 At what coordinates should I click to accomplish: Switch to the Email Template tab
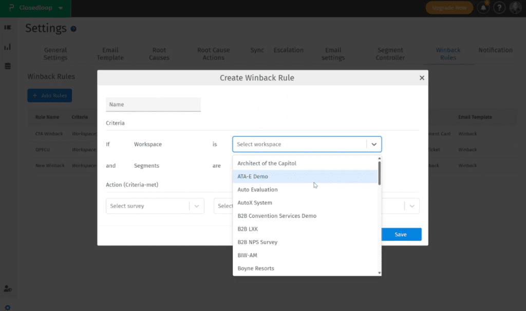click(110, 54)
